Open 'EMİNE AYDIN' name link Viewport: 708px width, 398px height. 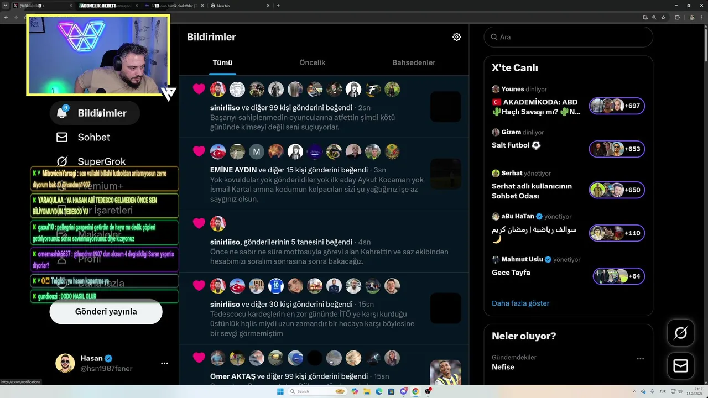click(x=233, y=170)
